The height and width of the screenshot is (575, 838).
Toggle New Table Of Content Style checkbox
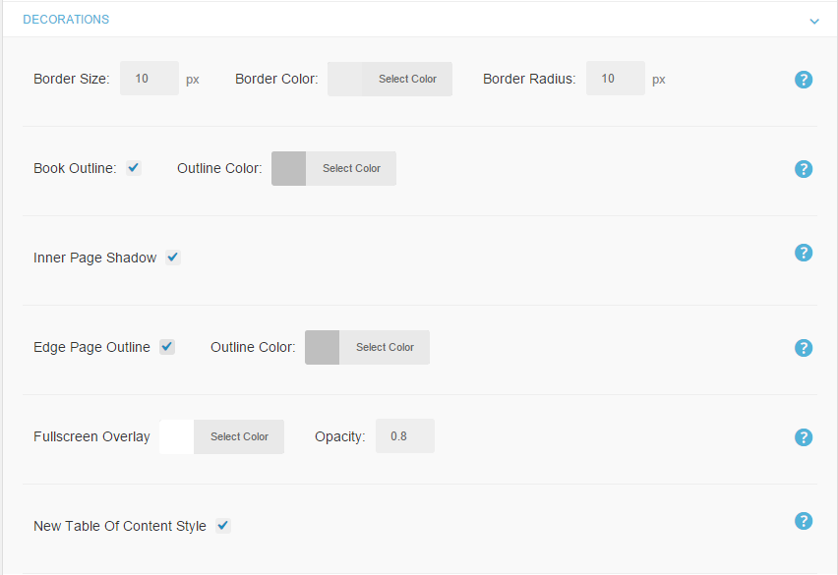223,525
